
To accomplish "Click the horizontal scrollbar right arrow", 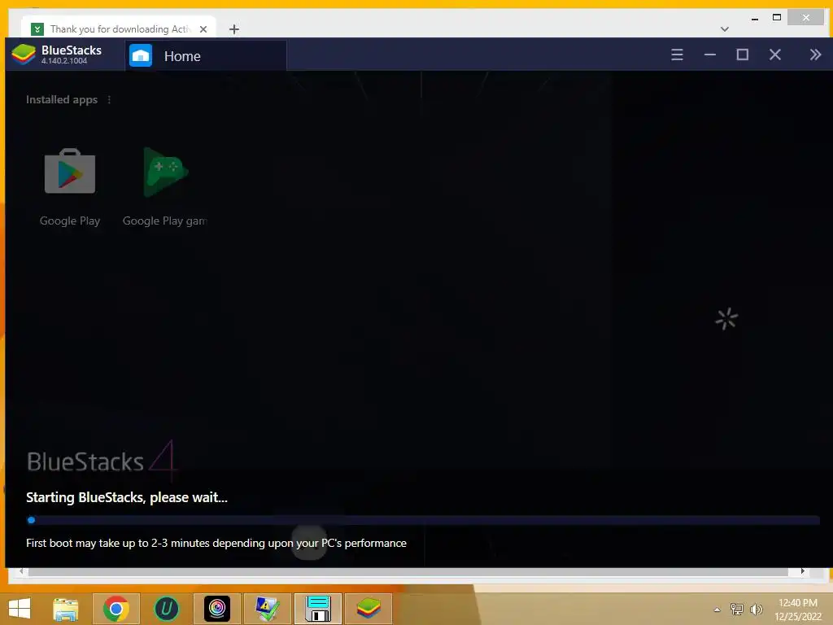I will [802, 571].
